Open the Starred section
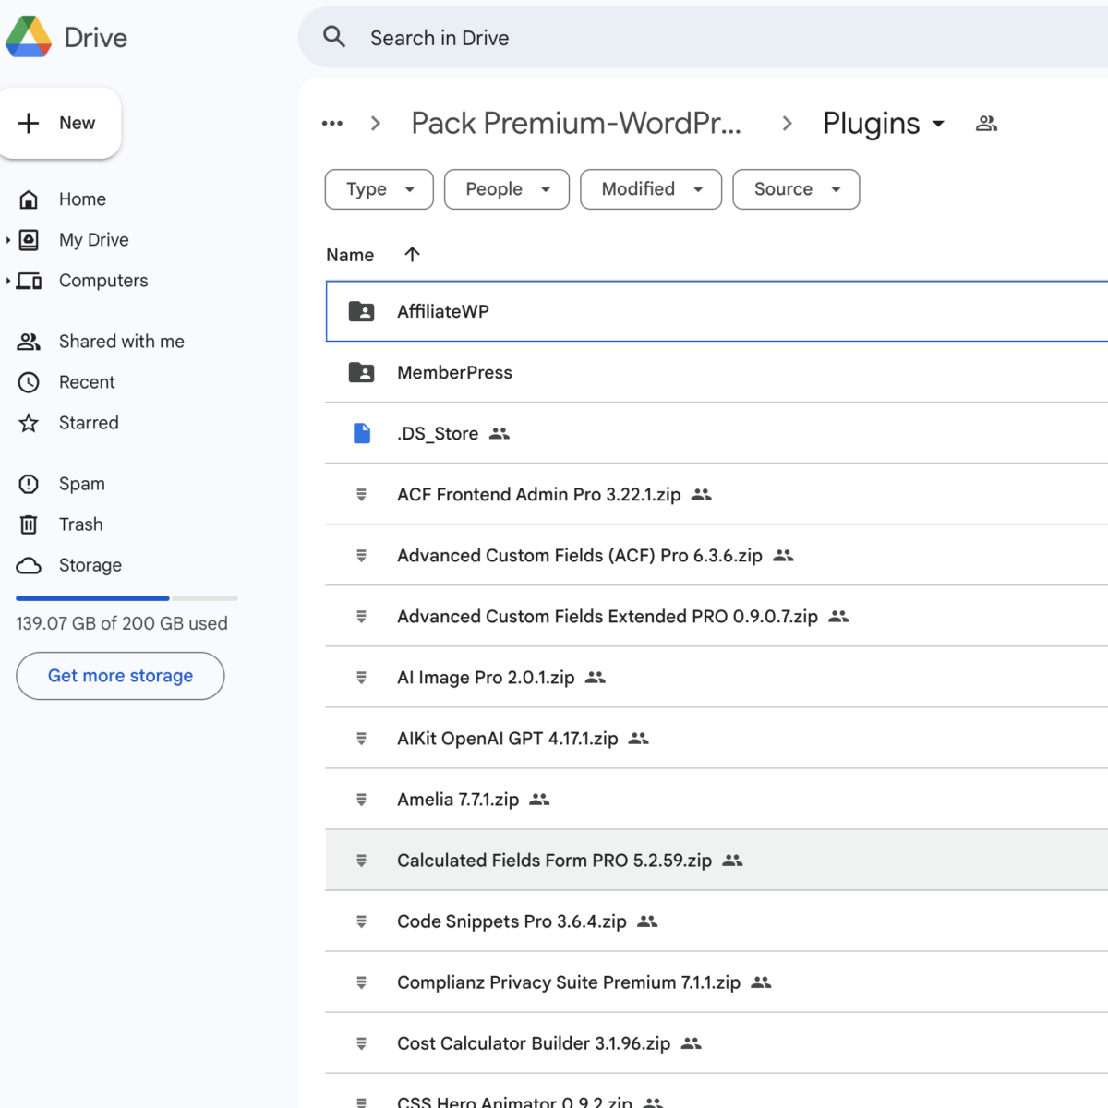The height and width of the screenshot is (1108, 1108). (x=89, y=423)
